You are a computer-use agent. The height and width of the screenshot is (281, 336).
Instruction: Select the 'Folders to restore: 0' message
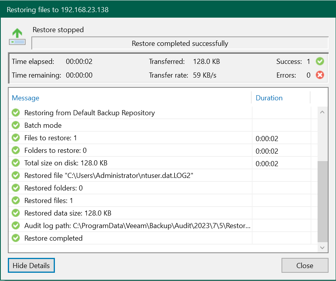click(x=56, y=150)
